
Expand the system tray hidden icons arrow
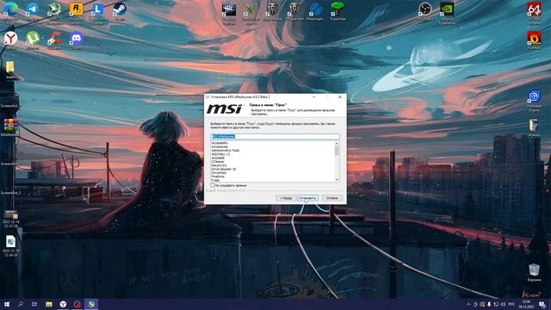click(x=468, y=304)
